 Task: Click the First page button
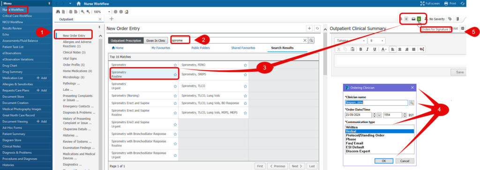point(260,166)
